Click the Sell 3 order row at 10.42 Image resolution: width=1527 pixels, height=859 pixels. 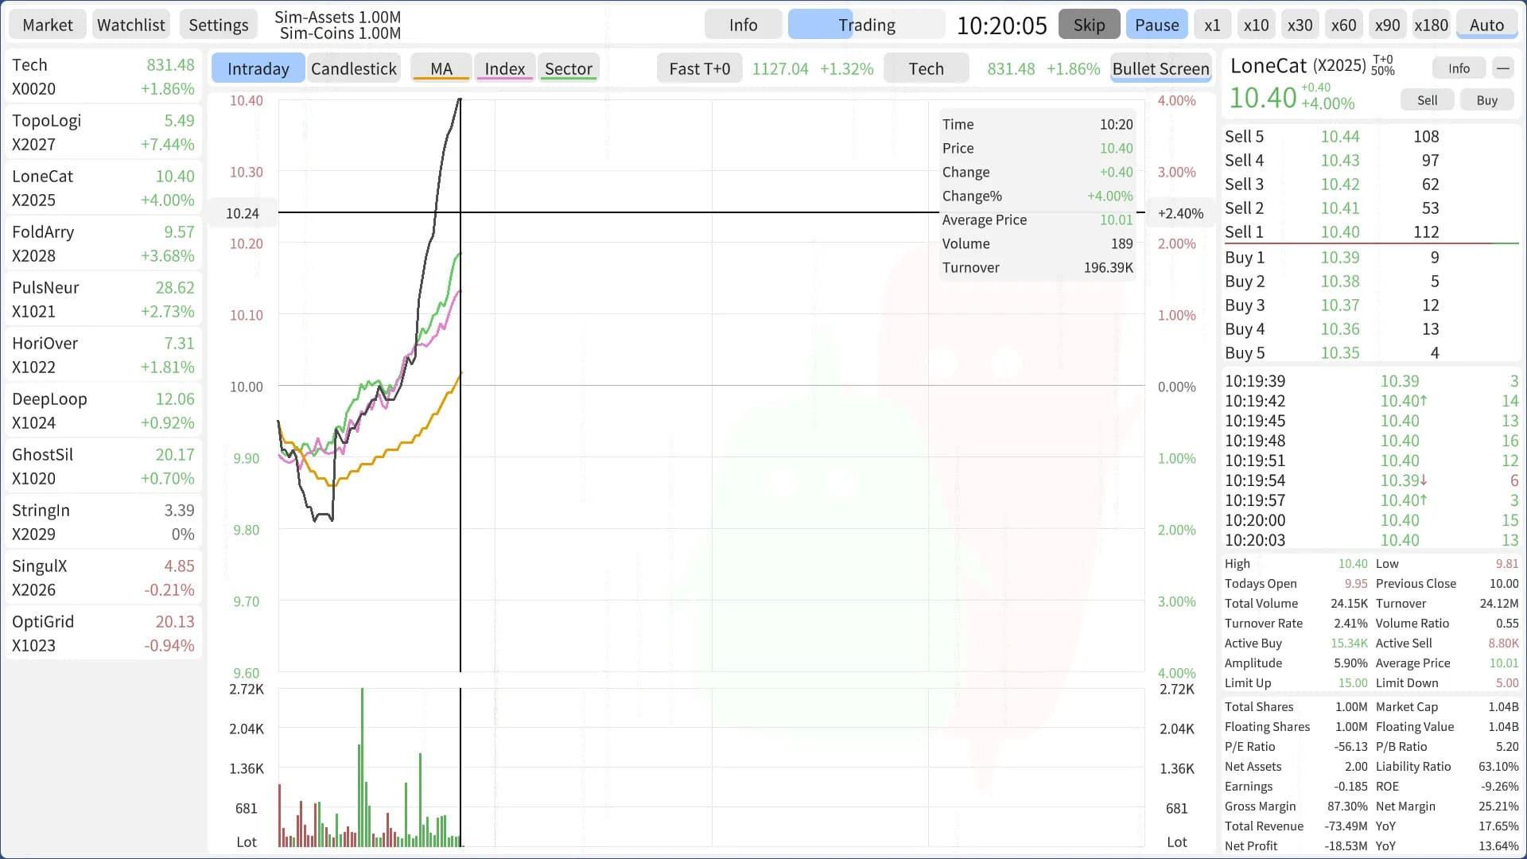(x=1371, y=185)
